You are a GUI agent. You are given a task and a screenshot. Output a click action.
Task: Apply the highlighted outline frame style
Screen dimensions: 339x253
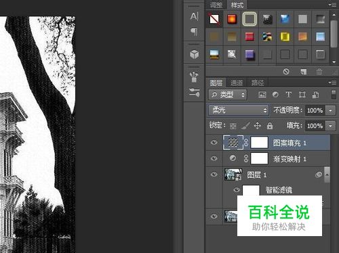250,19
